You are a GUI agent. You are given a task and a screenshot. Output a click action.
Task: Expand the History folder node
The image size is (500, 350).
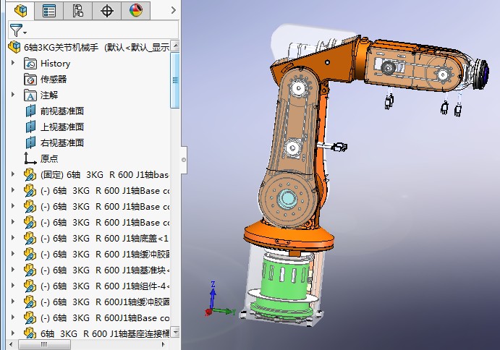(12, 64)
